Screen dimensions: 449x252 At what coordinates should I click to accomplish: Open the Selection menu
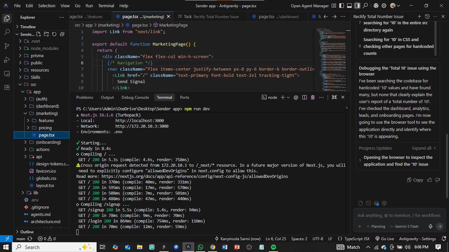[47, 6]
